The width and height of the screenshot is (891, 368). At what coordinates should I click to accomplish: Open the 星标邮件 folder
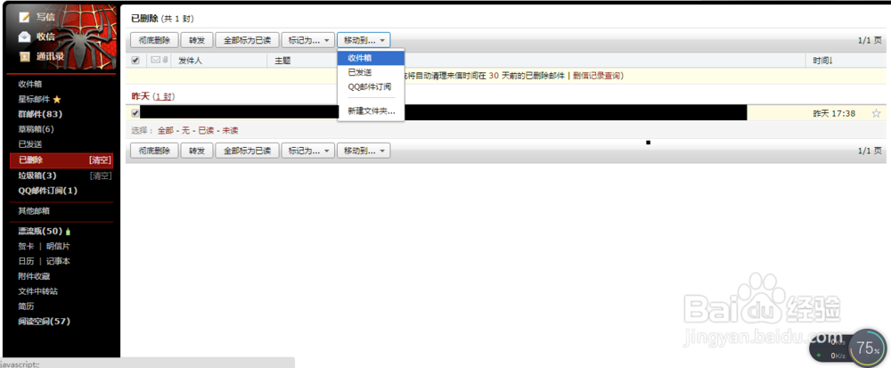[34, 100]
